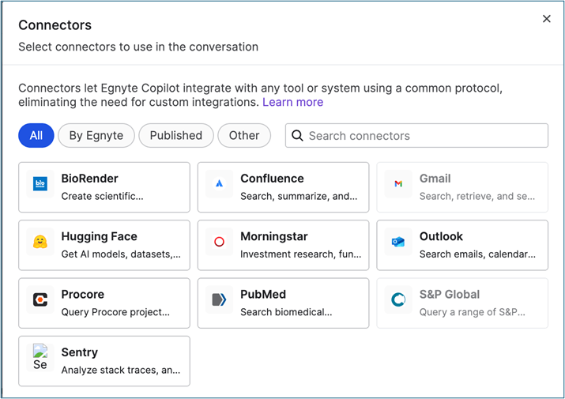This screenshot has width=565, height=399.
Task: Click the Hugging Face emoji icon
Action: [40, 242]
